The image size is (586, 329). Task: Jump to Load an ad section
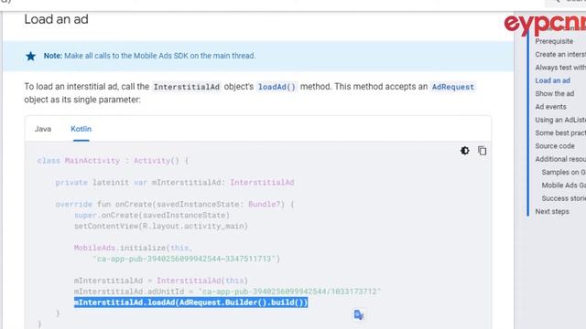pyautogui.click(x=553, y=80)
